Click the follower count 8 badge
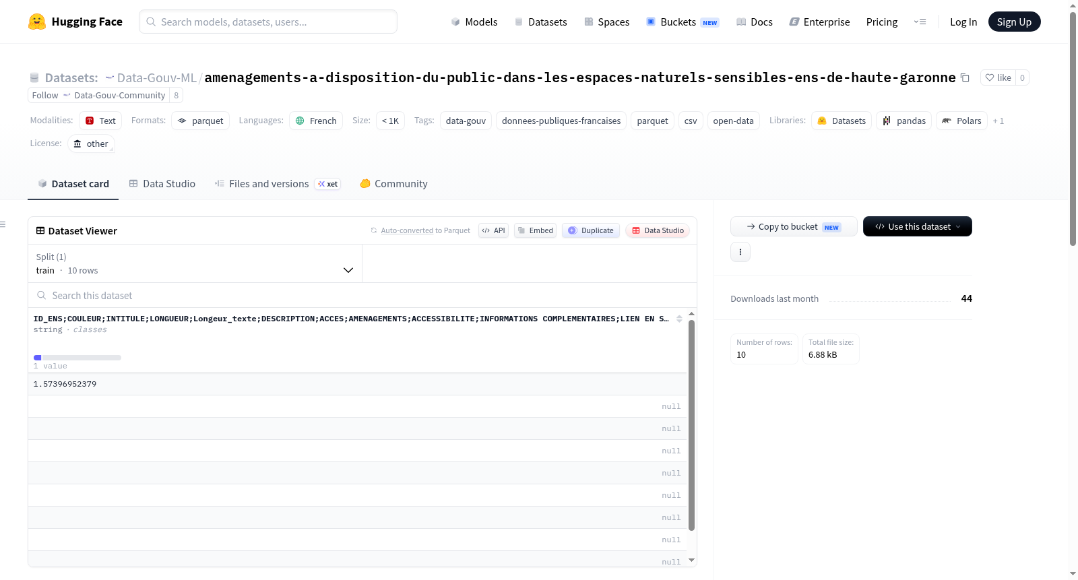The height and width of the screenshot is (580, 1078). point(177,95)
